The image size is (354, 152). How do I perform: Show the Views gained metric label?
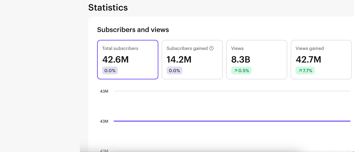tap(309, 48)
